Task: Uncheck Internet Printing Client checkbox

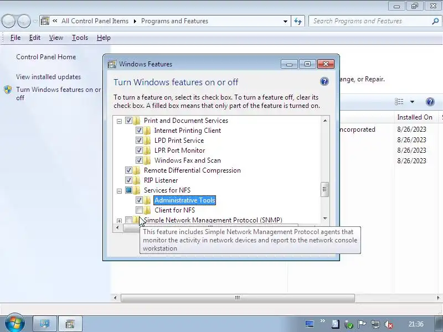Action: (139, 131)
